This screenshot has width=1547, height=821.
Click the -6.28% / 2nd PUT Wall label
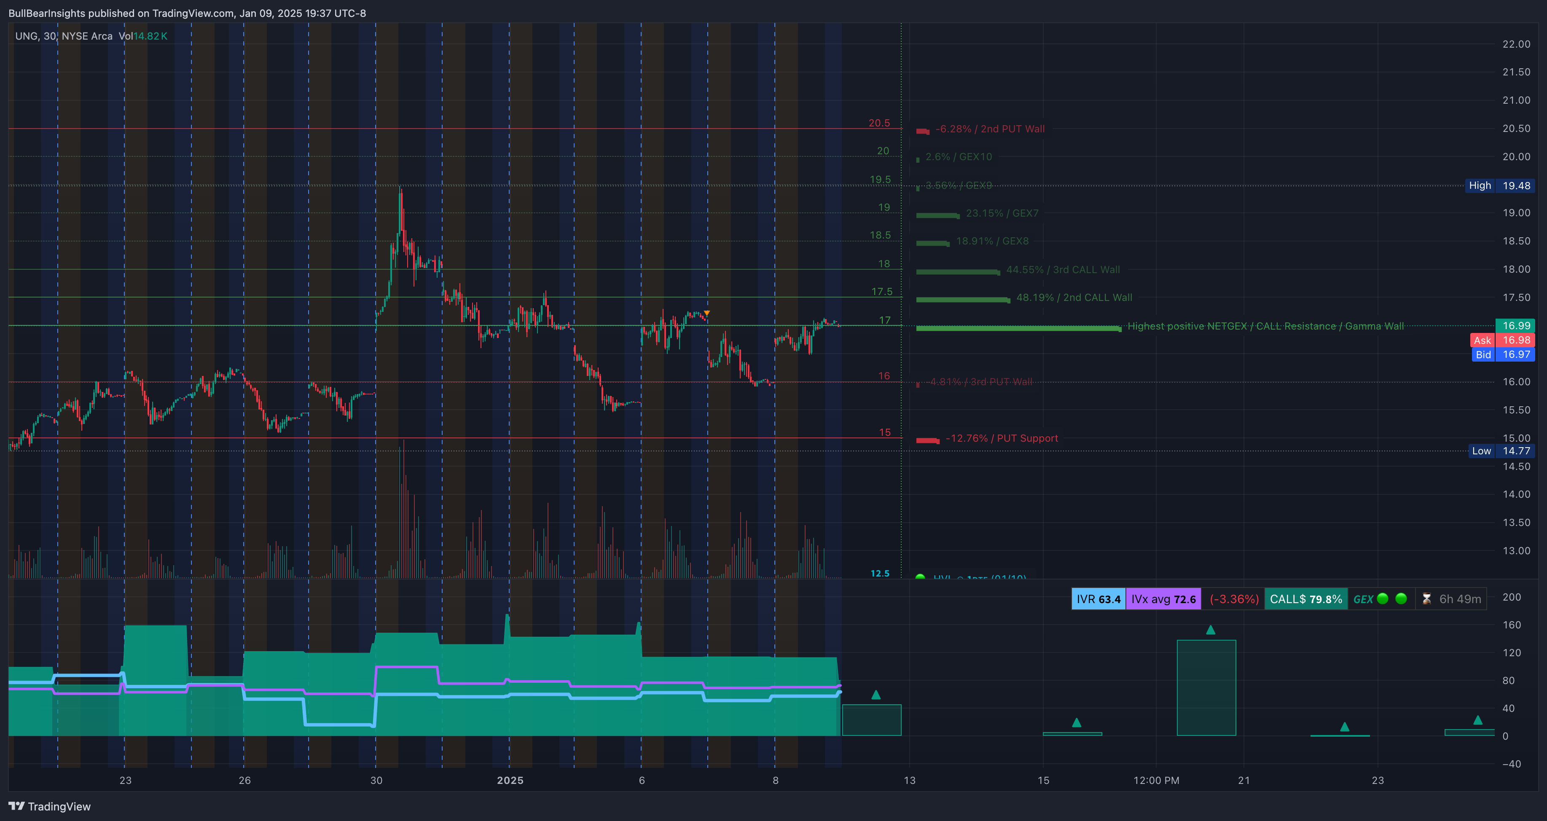[x=990, y=129]
